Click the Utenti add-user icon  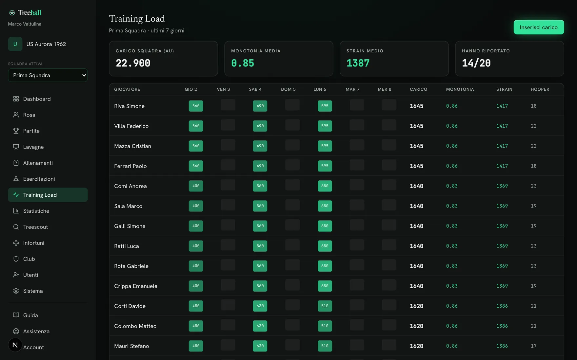pos(16,275)
